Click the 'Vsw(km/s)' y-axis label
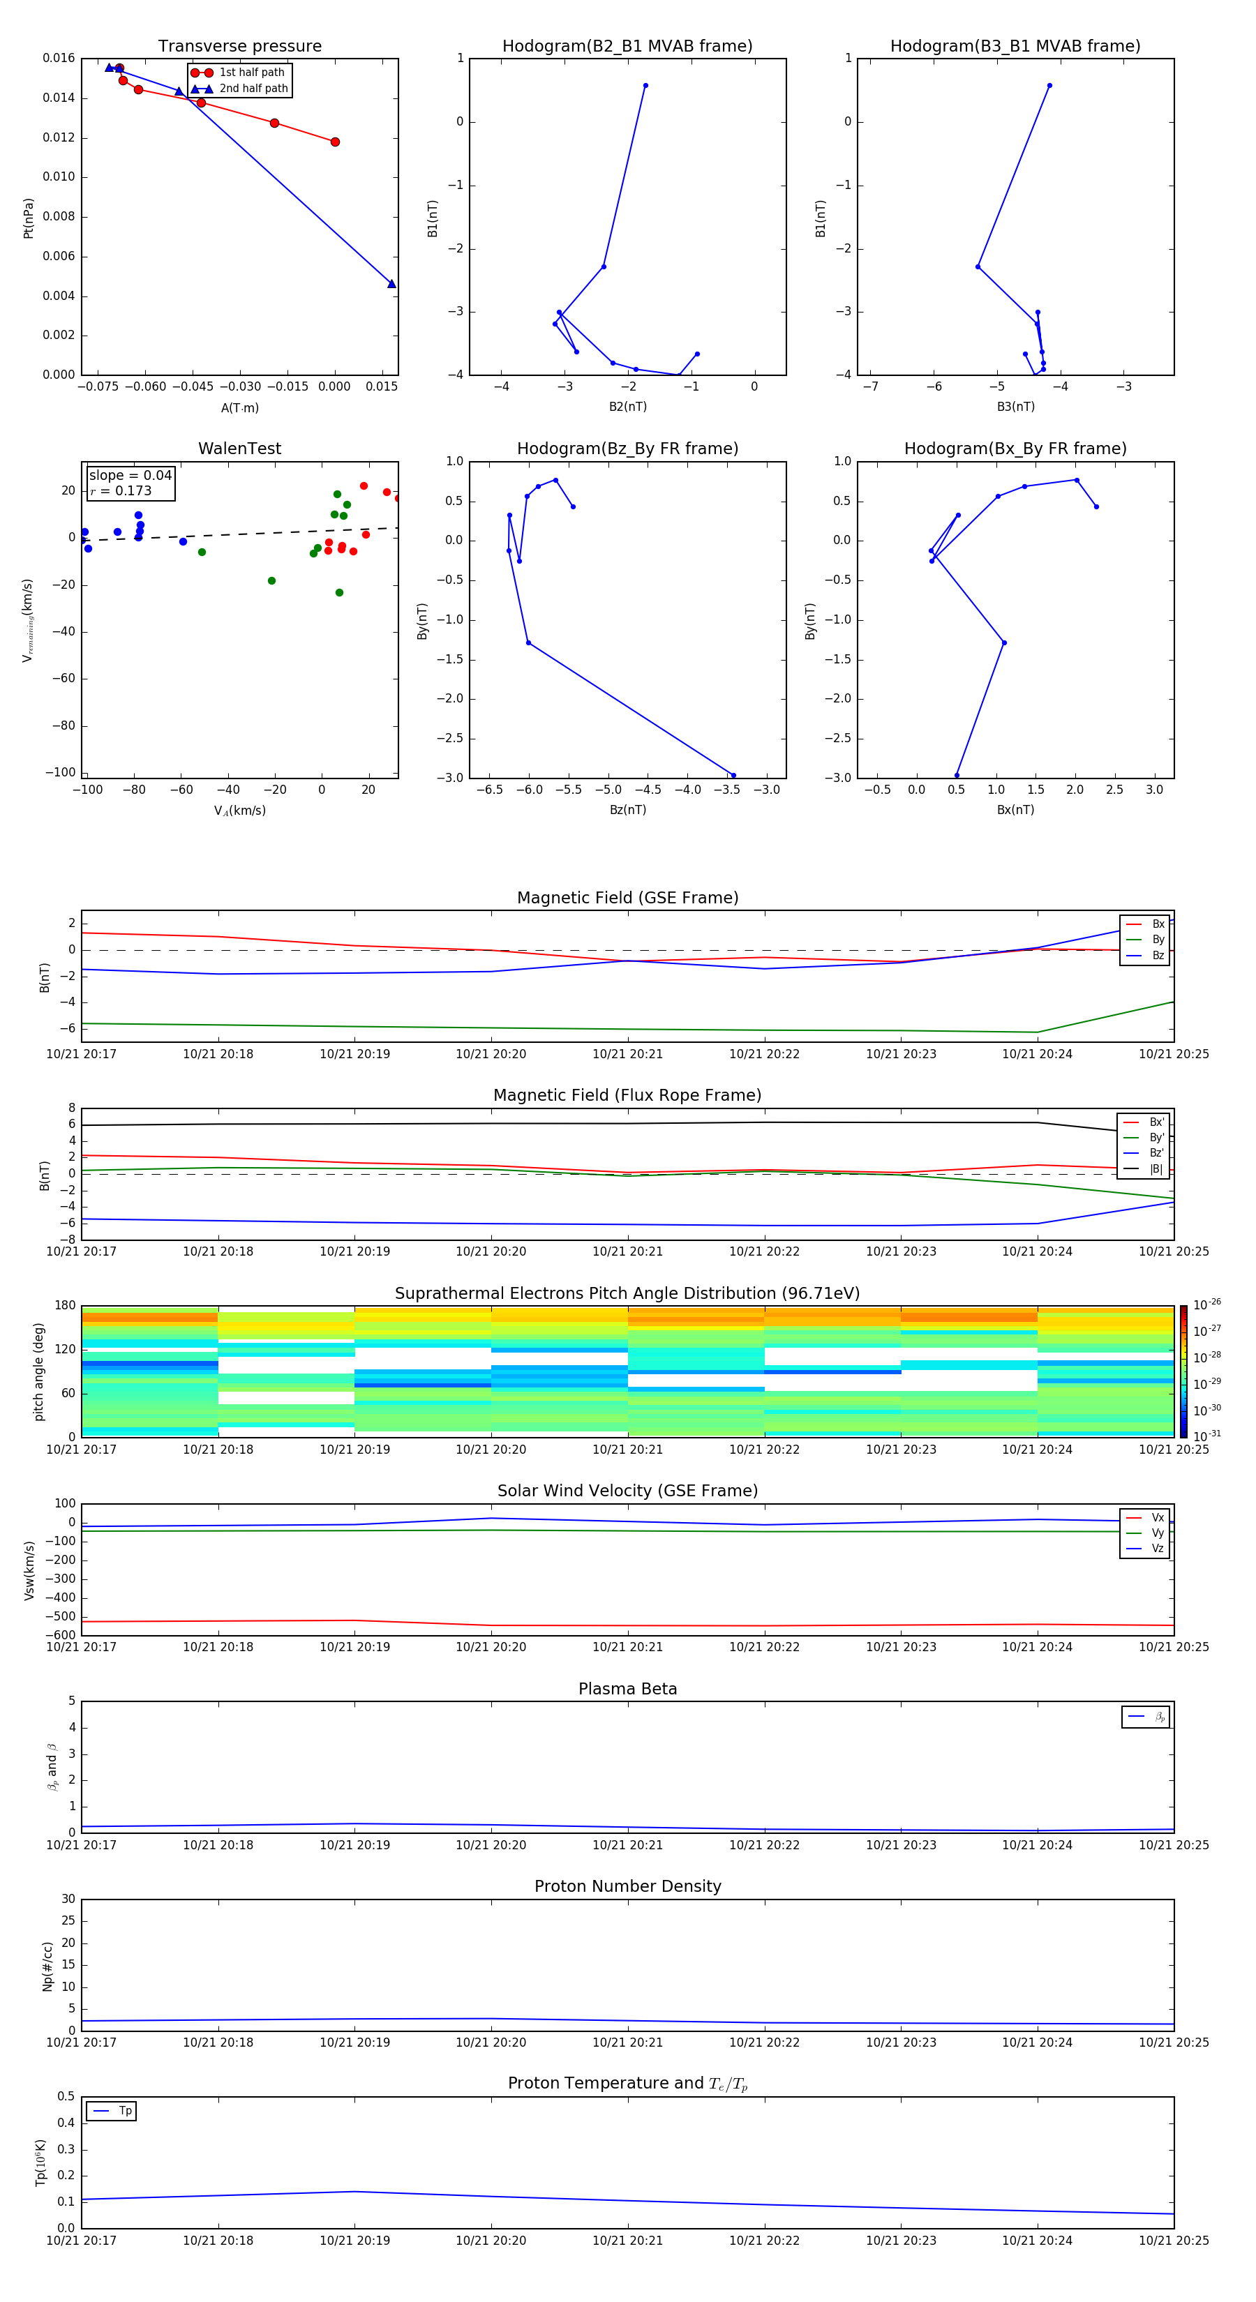1256x2302 pixels. [29, 1570]
